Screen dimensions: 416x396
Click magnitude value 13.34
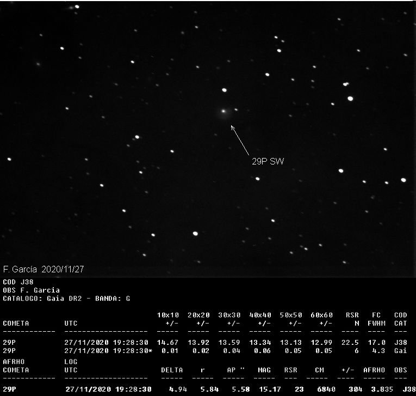pyautogui.click(x=260, y=342)
